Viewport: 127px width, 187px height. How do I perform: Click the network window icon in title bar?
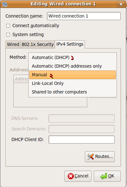click(x=5, y=4)
